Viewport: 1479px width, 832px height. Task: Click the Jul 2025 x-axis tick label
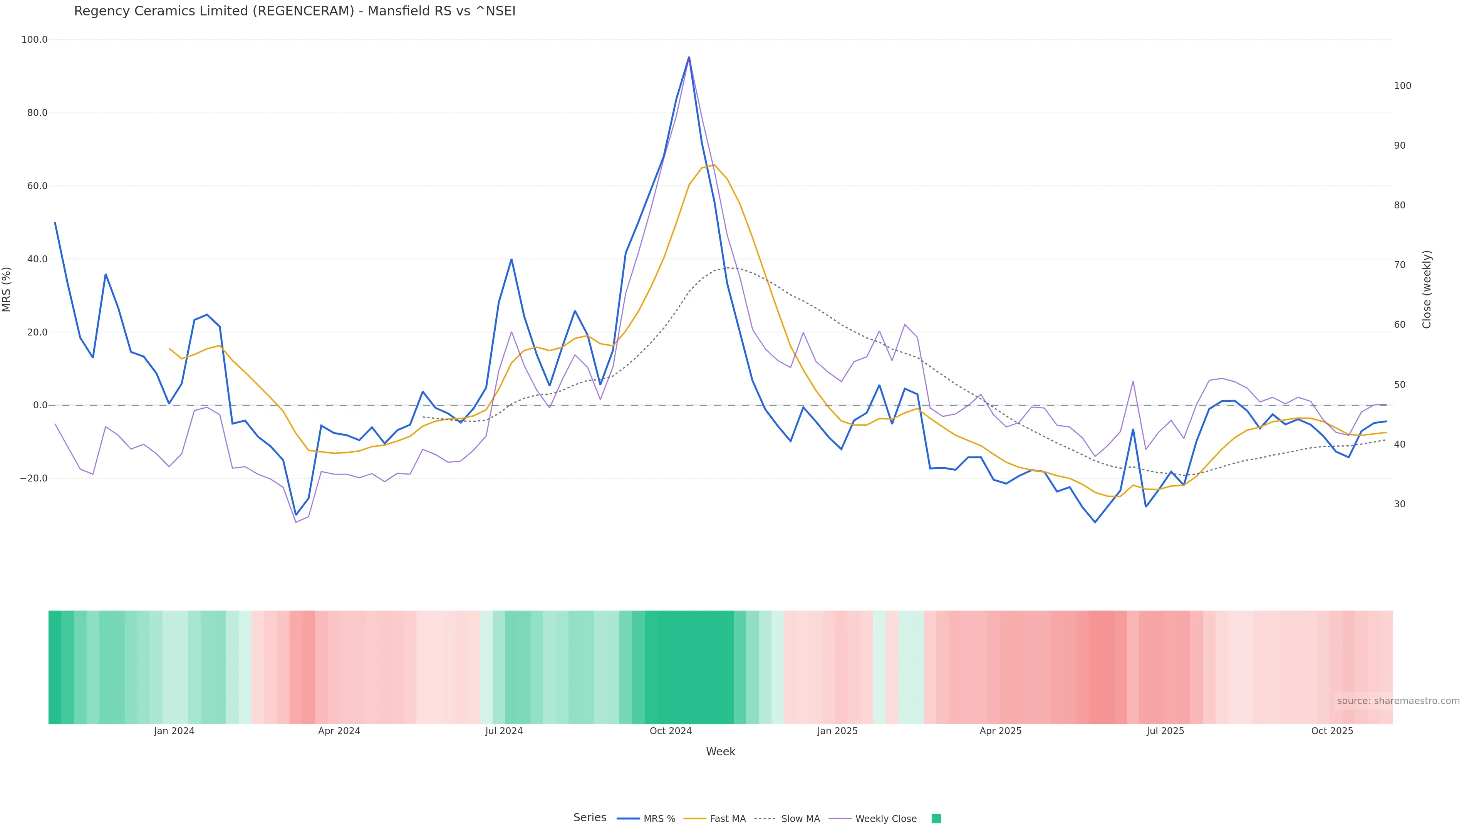point(1165,731)
